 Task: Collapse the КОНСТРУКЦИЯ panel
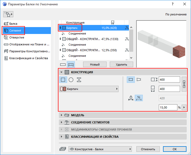[61, 72]
